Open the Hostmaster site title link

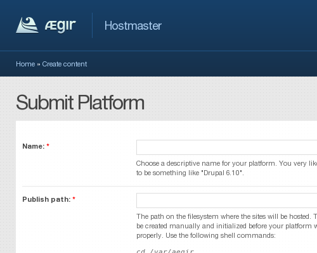click(133, 26)
